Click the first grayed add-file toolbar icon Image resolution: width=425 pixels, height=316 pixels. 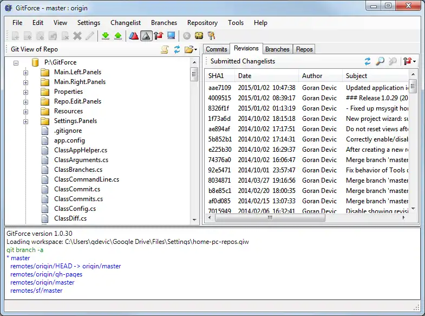[x=16, y=36]
